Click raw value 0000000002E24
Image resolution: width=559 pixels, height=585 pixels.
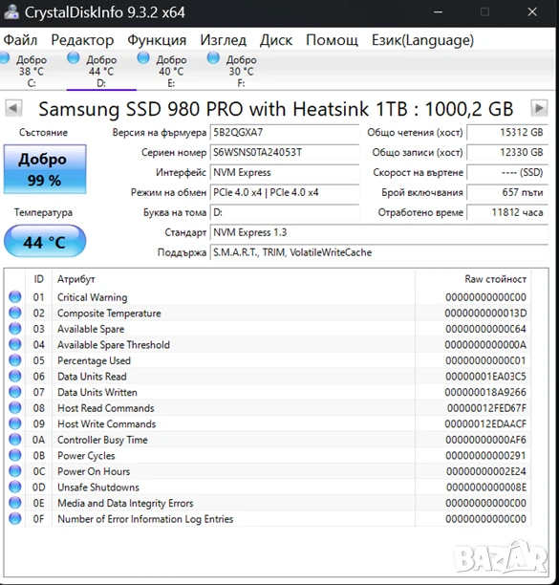click(x=486, y=471)
